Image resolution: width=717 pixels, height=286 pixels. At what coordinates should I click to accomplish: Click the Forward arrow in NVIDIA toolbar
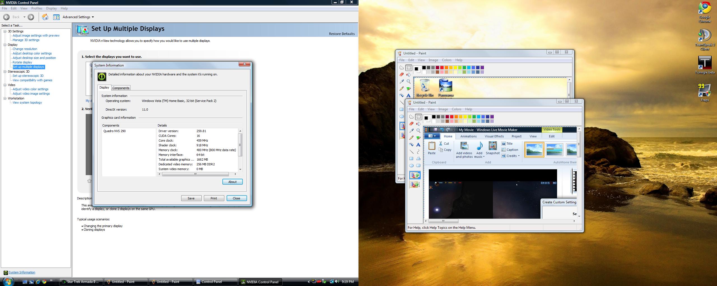point(31,17)
